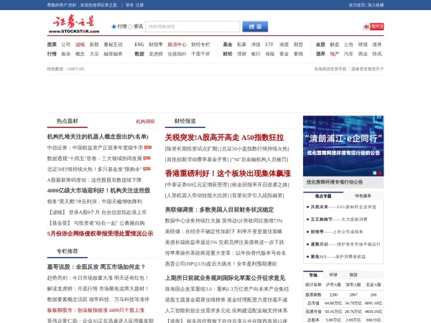Select the 行情 radio button

(x=113, y=27)
